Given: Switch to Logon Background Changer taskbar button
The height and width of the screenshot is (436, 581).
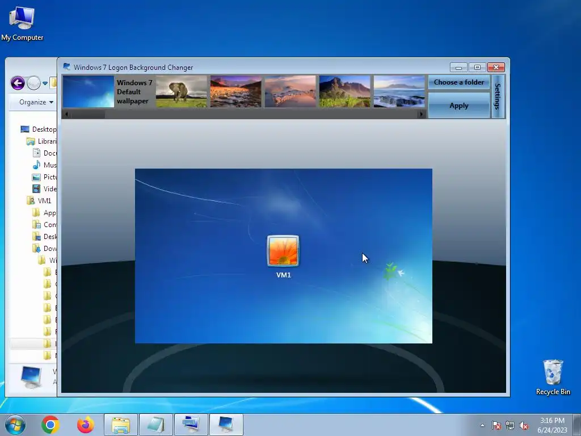Looking at the screenshot, I should pos(226,425).
